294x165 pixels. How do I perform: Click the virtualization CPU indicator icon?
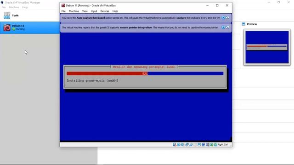click(208, 145)
